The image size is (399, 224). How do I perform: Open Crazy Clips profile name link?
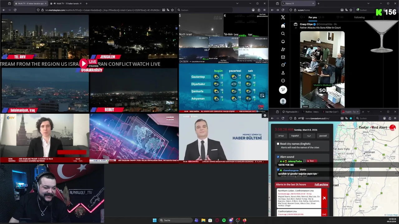pos(306,24)
